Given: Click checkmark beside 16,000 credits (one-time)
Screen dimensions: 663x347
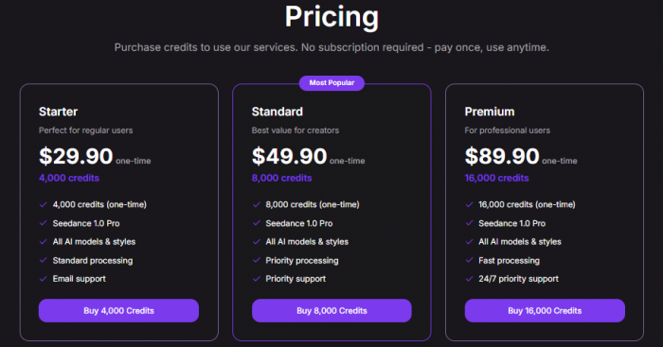Looking at the screenshot, I should [469, 205].
